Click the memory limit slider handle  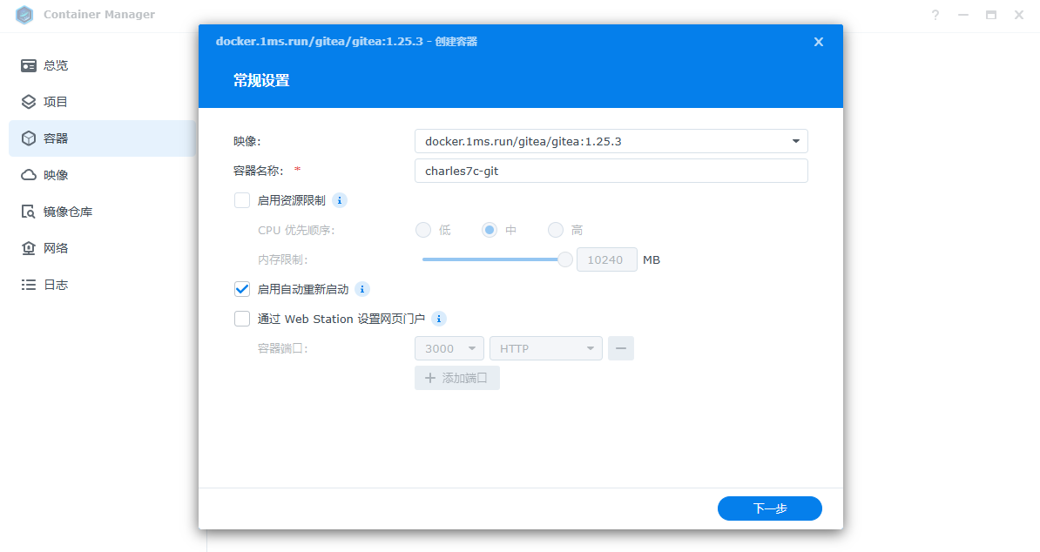[565, 259]
